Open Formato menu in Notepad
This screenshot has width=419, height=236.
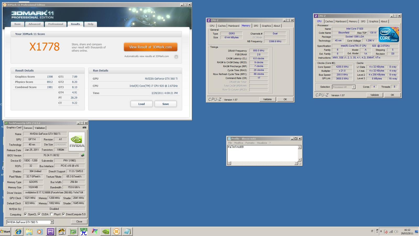[250, 143]
